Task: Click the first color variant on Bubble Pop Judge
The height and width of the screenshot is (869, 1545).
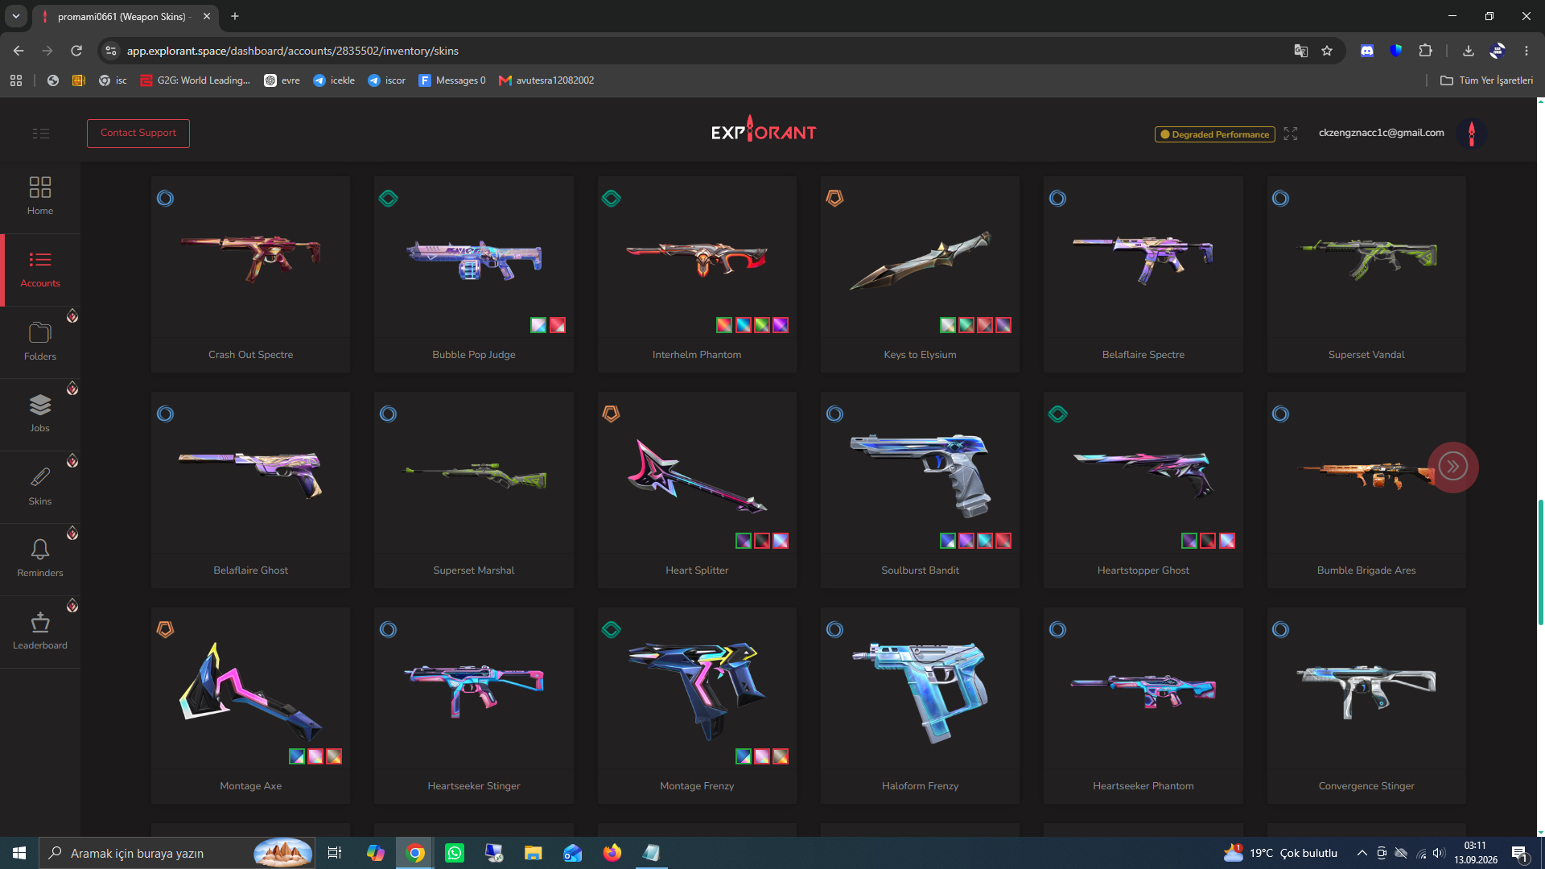Action: click(538, 325)
